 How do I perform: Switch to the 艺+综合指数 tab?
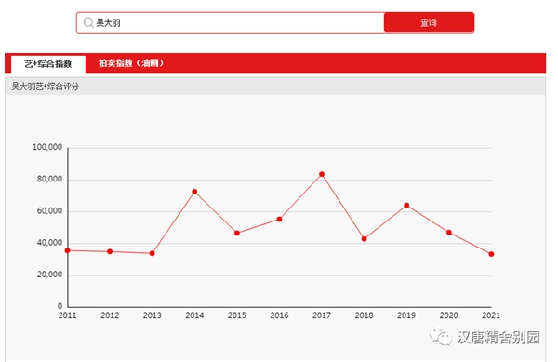coord(48,64)
